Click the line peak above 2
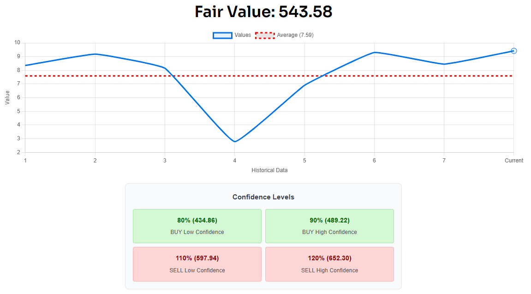 click(95, 54)
